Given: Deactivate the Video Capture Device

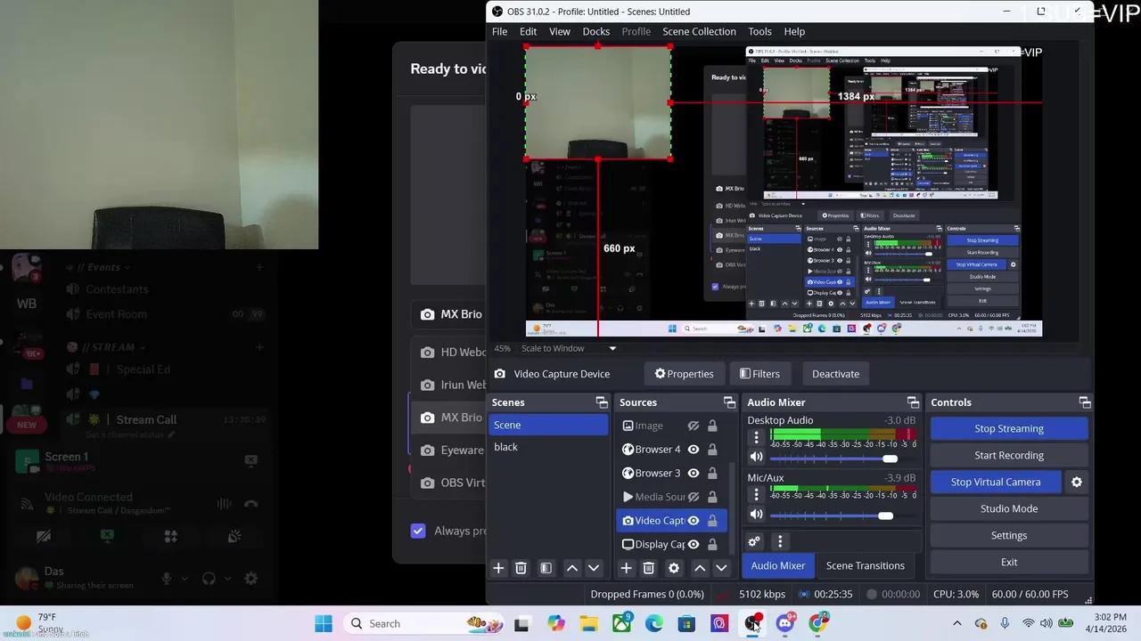Looking at the screenshot, I should pyautogui.click(x=835, y=374).
